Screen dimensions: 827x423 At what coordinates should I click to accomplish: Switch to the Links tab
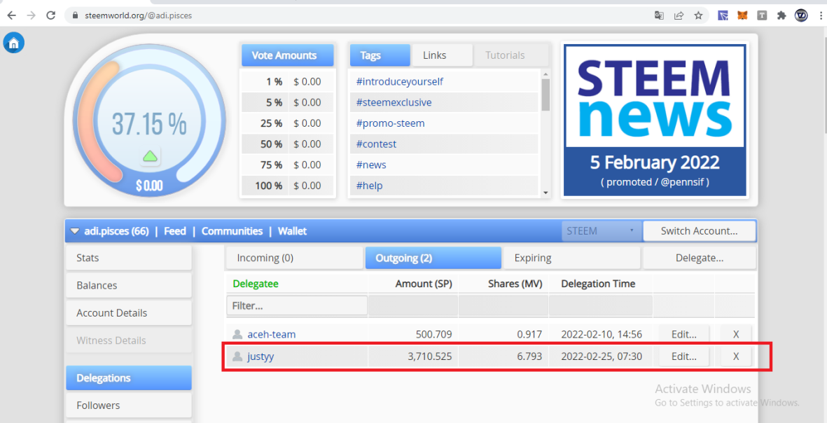point(441,55)
